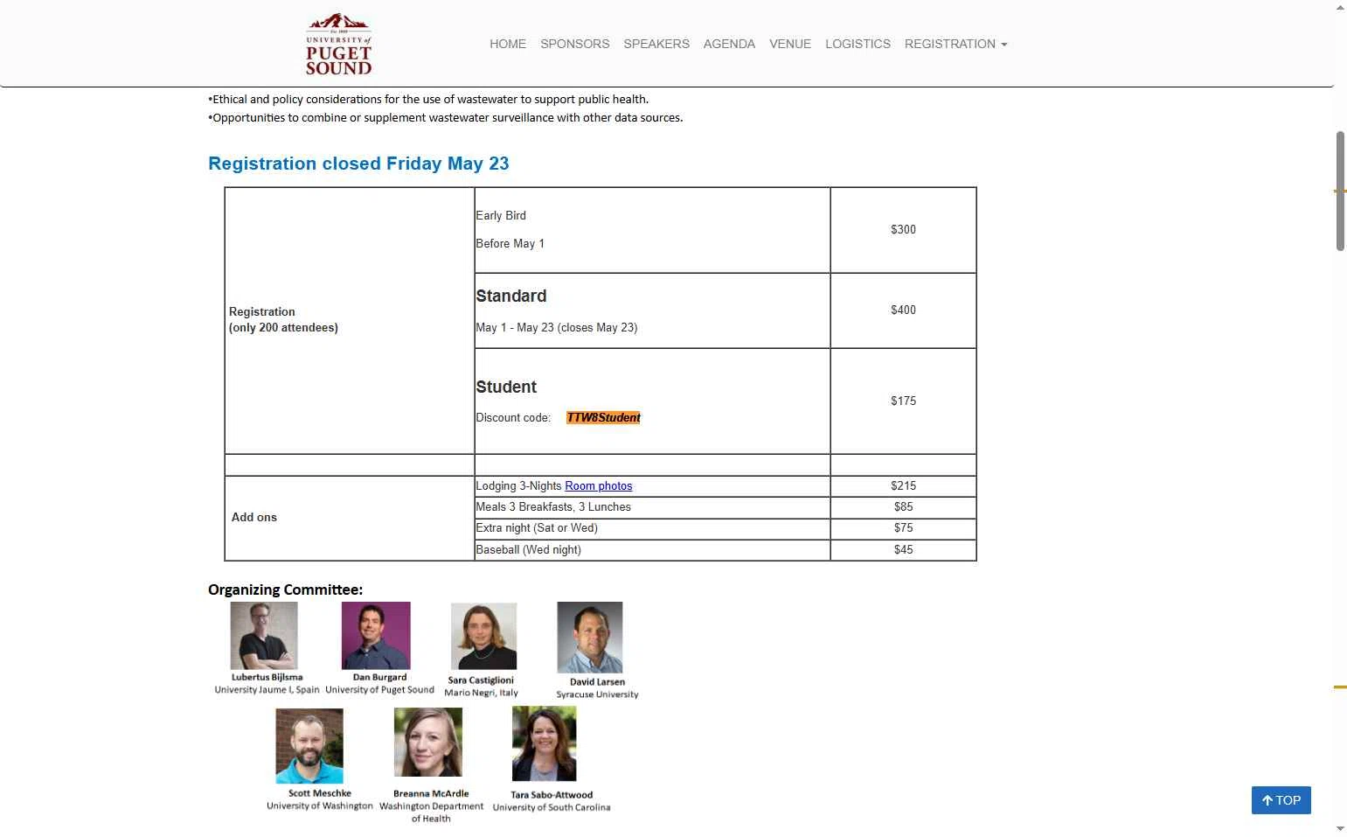This screenshot has height=837, width=1347.
Task: Open the Room photos link
Action: coord(599,486)
